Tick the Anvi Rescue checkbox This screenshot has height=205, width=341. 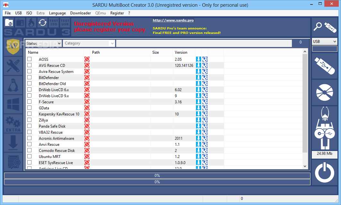pos(30,144)
